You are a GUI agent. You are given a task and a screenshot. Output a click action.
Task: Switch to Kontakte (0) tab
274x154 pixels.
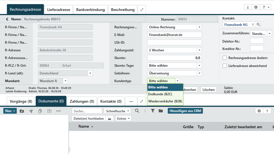point(111,101)
